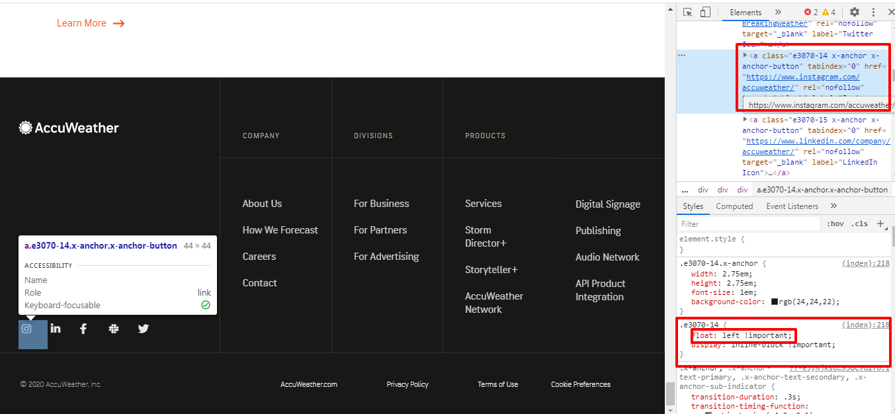Click the new style rule plus icon
895x414 pixels.
[x=880, y=224]
